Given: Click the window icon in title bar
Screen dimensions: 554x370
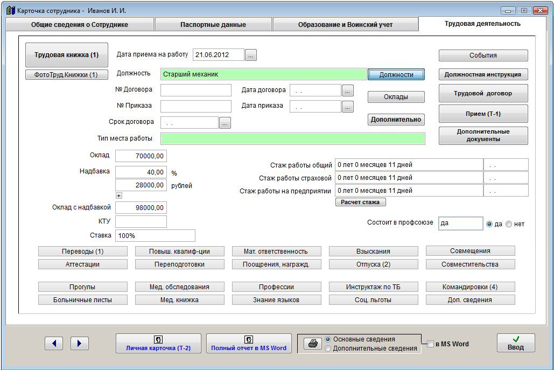Looking at the screenshot, I should pyautogui.click(x=10, y=10).
